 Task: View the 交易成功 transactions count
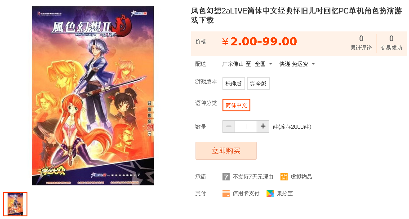point(391,43)
